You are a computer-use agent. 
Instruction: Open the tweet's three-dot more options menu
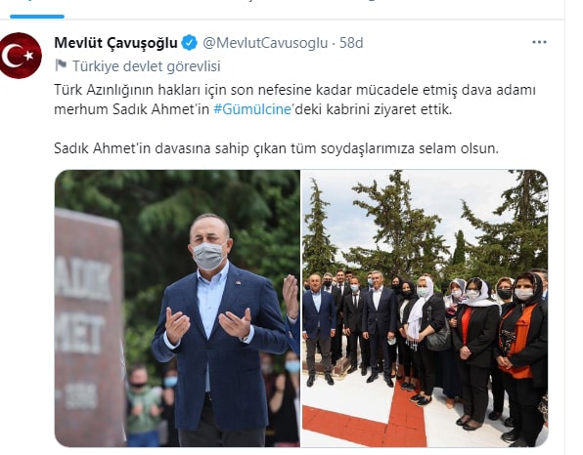click(539, 42)
